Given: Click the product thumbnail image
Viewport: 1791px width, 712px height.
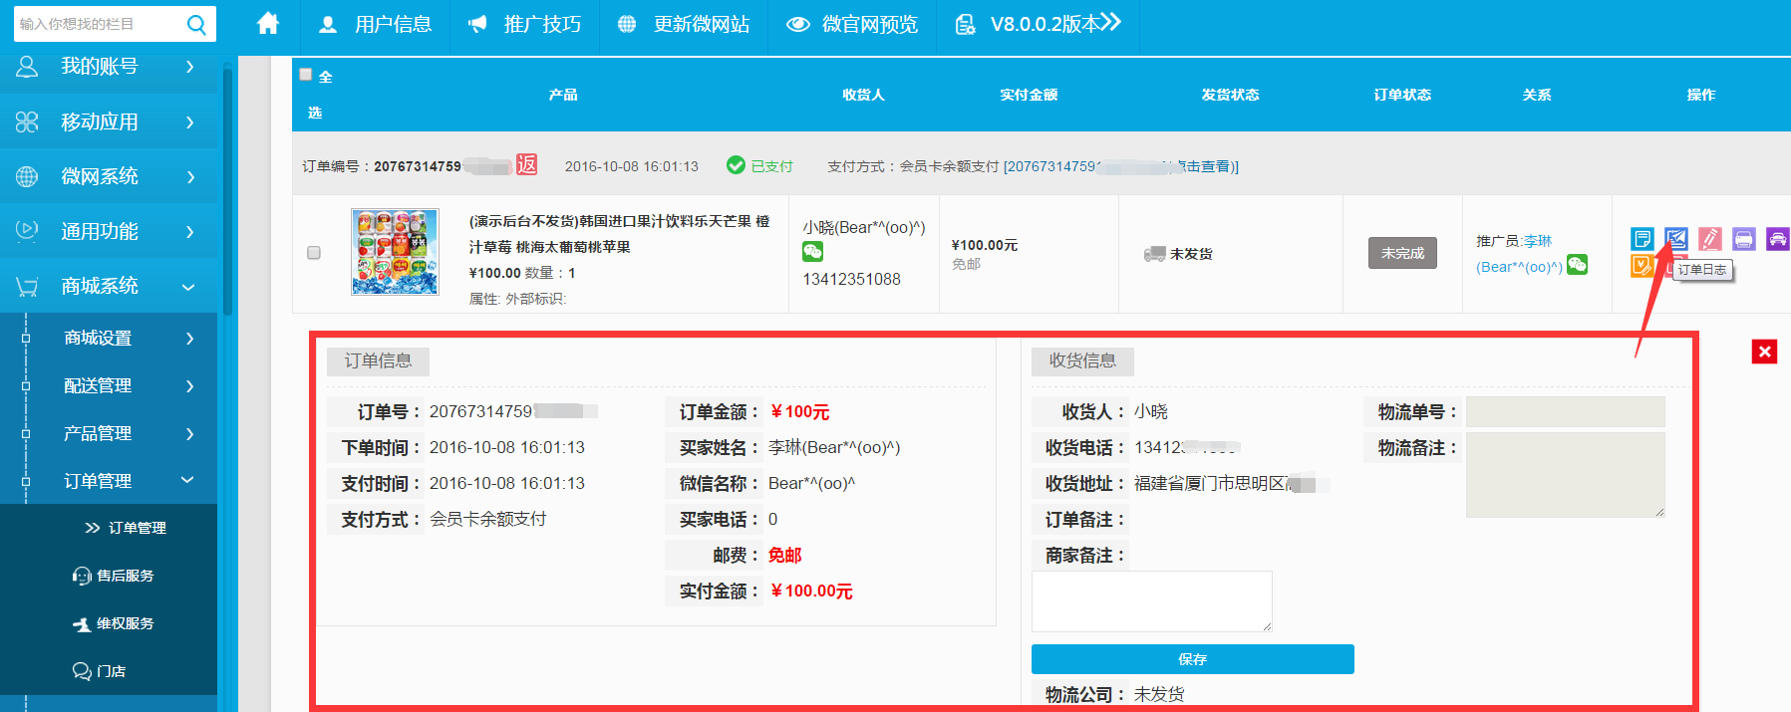Looking at the screenshot, I should coord(395,252).
